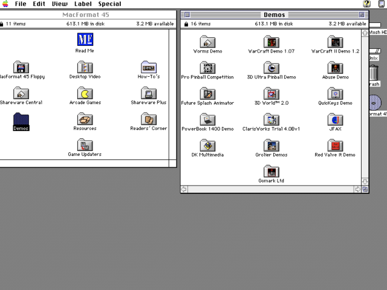The width and height of the screenshot is (387, 290).
Task: Select the Red Valve It Demo folder
Action: pos(335,145)
